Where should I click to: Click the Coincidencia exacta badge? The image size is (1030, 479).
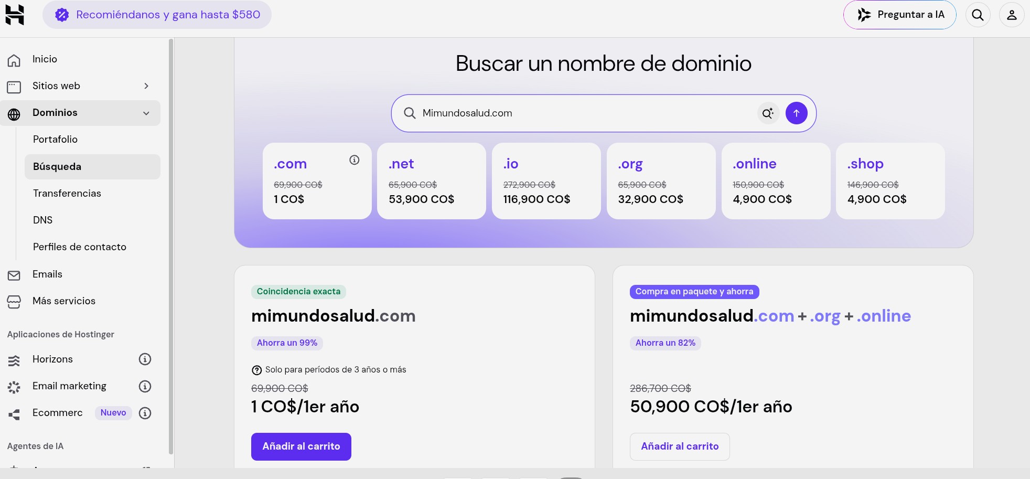(298, 292)
